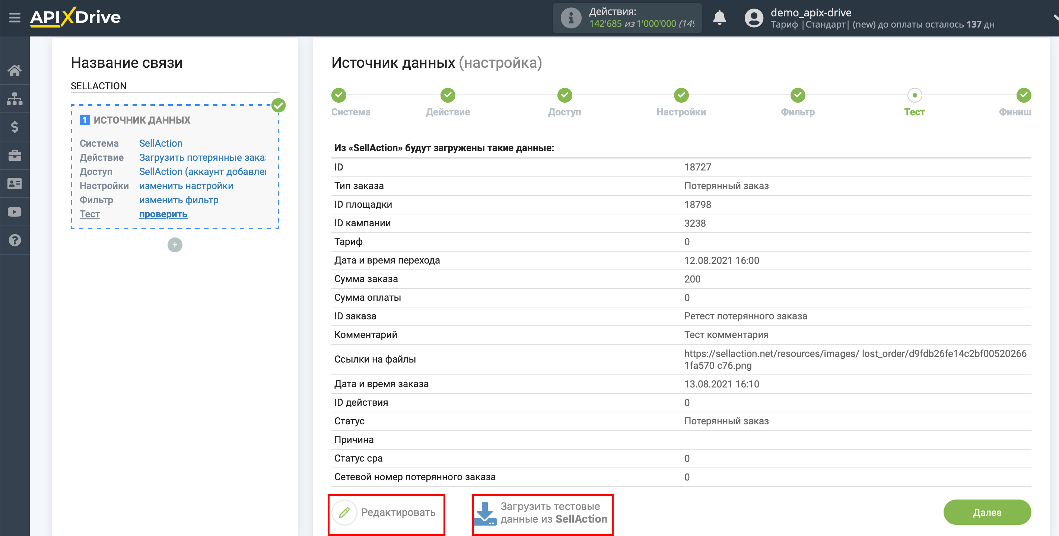Click the download test data icon
Screen dimensions: 1059x536
485,513
